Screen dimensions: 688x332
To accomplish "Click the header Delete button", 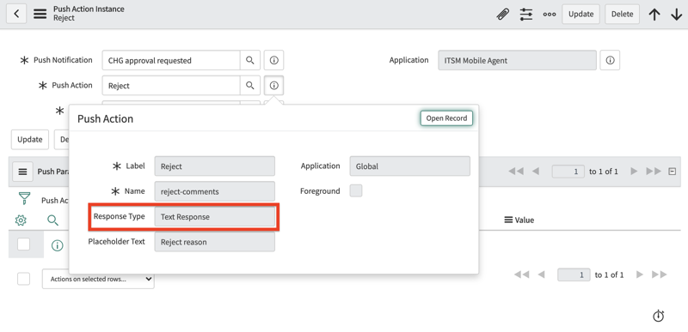I will [622, 14].
